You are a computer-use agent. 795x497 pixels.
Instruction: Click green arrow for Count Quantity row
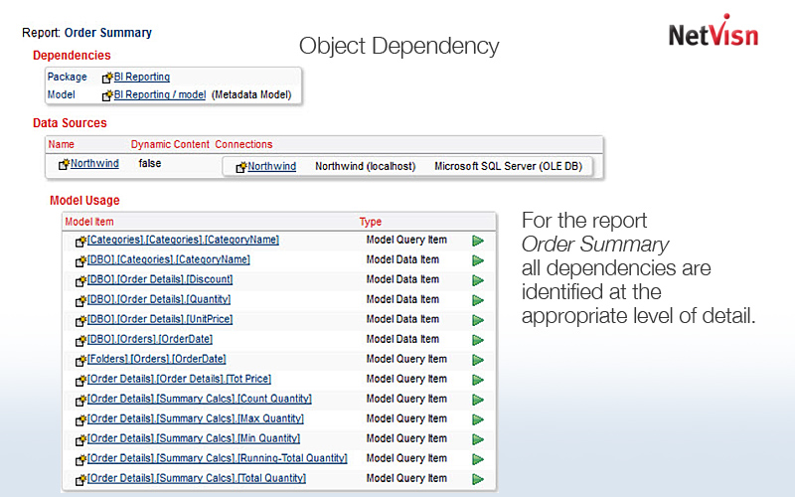[x=478, y=400]
